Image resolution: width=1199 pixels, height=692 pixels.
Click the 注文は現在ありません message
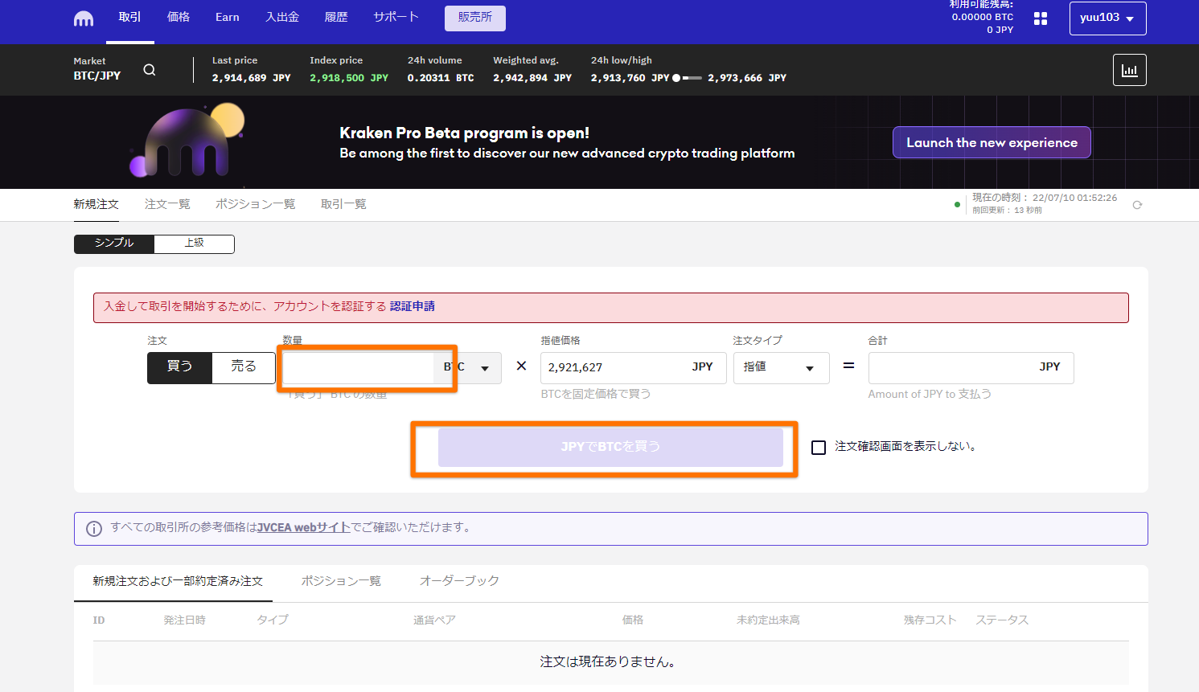[x=610, y=661]
